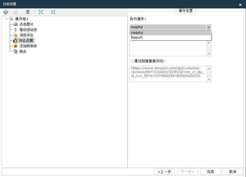Viewport: 246px width, 177px height.
Task: Click the upper text area scroll-down arrow
Action: point(209,54)
